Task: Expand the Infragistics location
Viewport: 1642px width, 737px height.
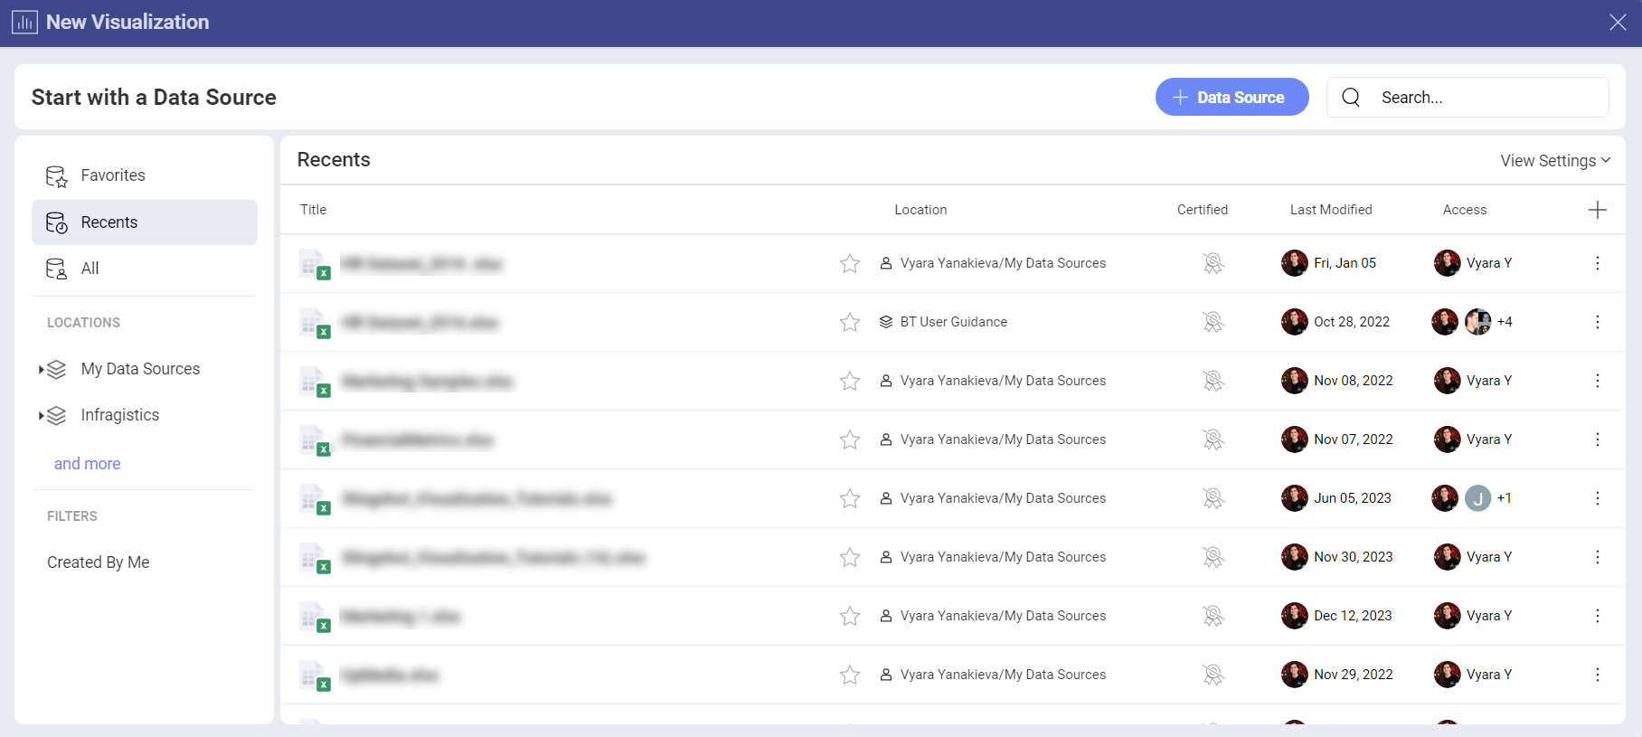Action: pos(42,415)
